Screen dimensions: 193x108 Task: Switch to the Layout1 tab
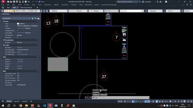(x=17, y=101)
